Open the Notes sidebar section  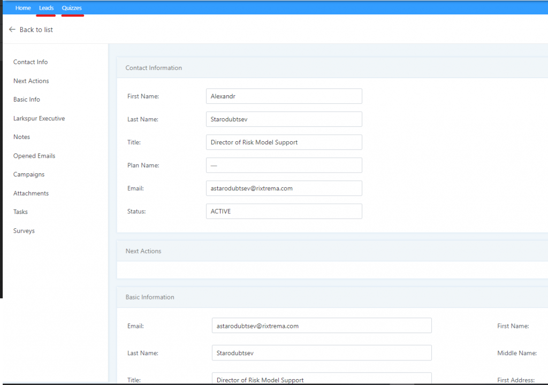click(22, 137)
